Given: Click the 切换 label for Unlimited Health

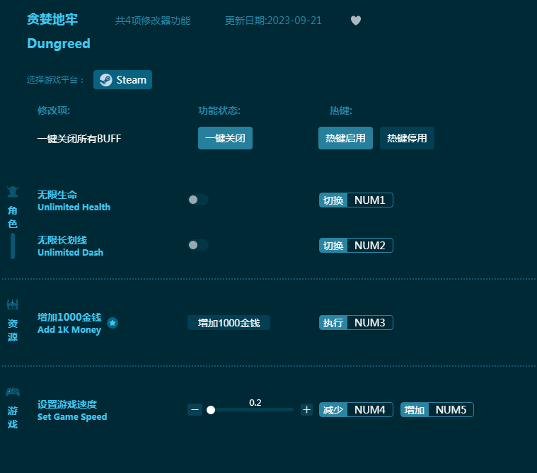Looking at the screenshot, I should [x=333, y=200].
